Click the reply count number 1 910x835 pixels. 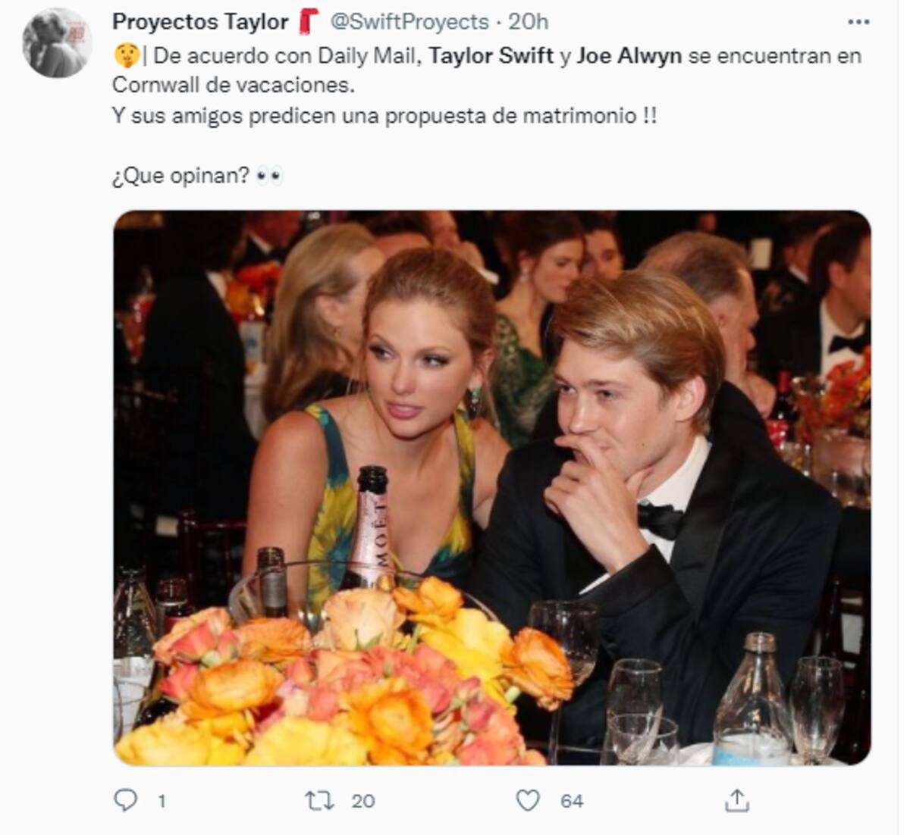pyautogui.click(x=162, y=801)
